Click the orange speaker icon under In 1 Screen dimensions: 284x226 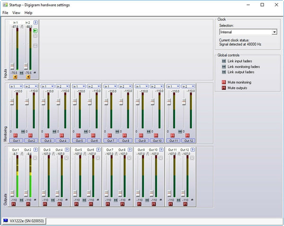[16, 77]
